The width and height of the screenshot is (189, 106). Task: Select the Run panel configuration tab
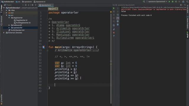tap(125, 5)
